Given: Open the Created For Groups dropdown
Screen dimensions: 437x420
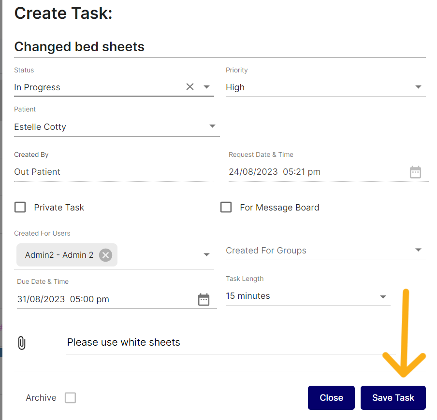Looking at the screenshot, I should click(x=418, y=251).
